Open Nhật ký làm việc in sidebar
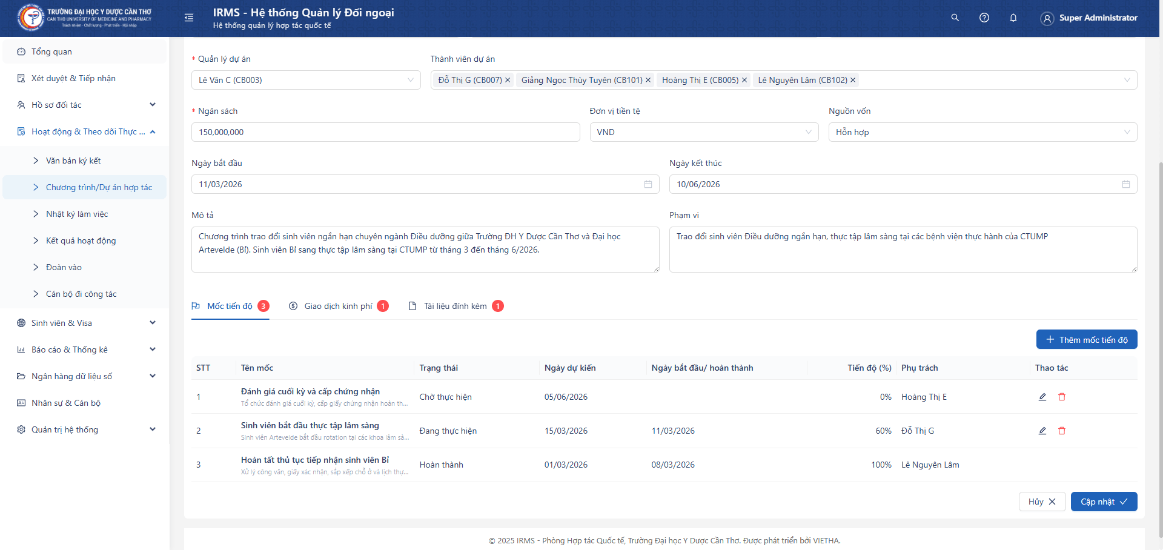The height and width of the screenshot is (550, 1163). click(x=77, y=214)
